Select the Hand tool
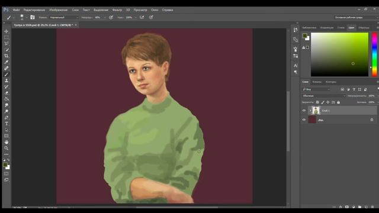 7,142
